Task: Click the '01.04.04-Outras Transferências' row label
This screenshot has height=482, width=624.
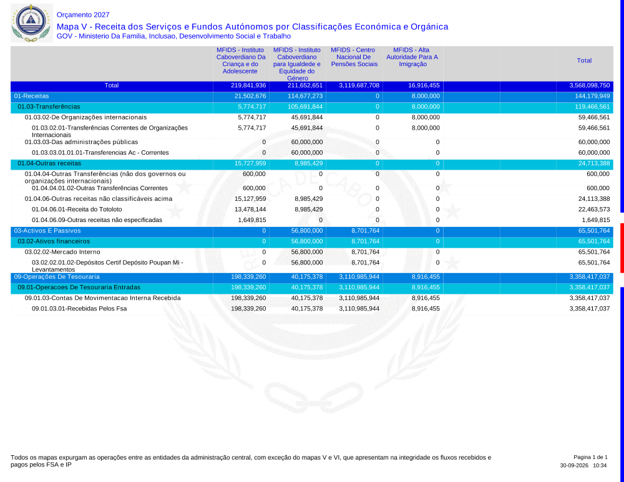Action: click(105, 177)
